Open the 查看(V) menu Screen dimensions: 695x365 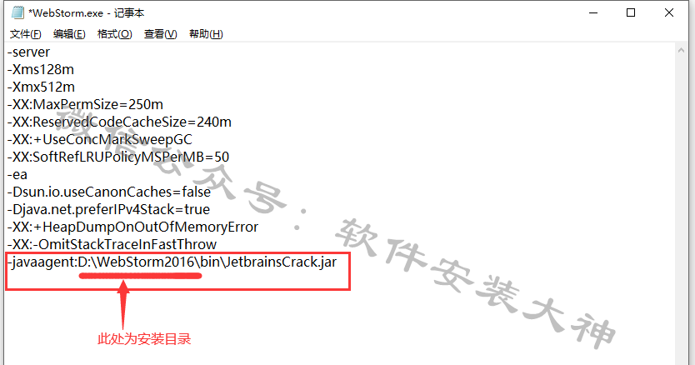(161, 34)
